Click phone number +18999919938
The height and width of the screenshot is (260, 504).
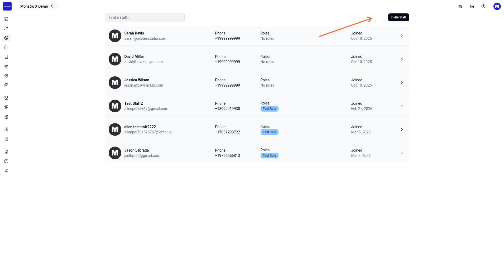[x=227, y=109]
